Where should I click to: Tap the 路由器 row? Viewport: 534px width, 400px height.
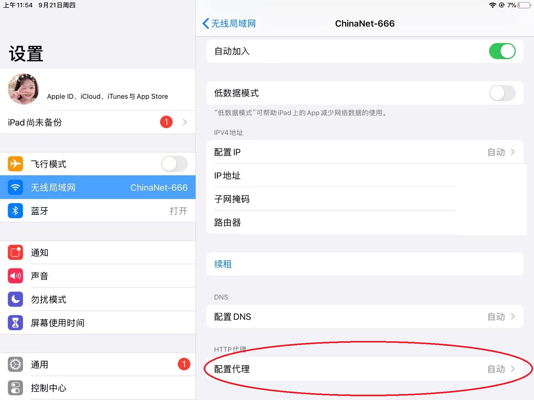pyautogui.click(x=365, y=222)
